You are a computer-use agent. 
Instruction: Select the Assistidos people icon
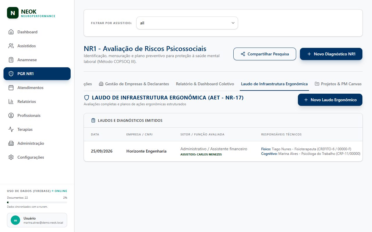(x=11, y=46)
